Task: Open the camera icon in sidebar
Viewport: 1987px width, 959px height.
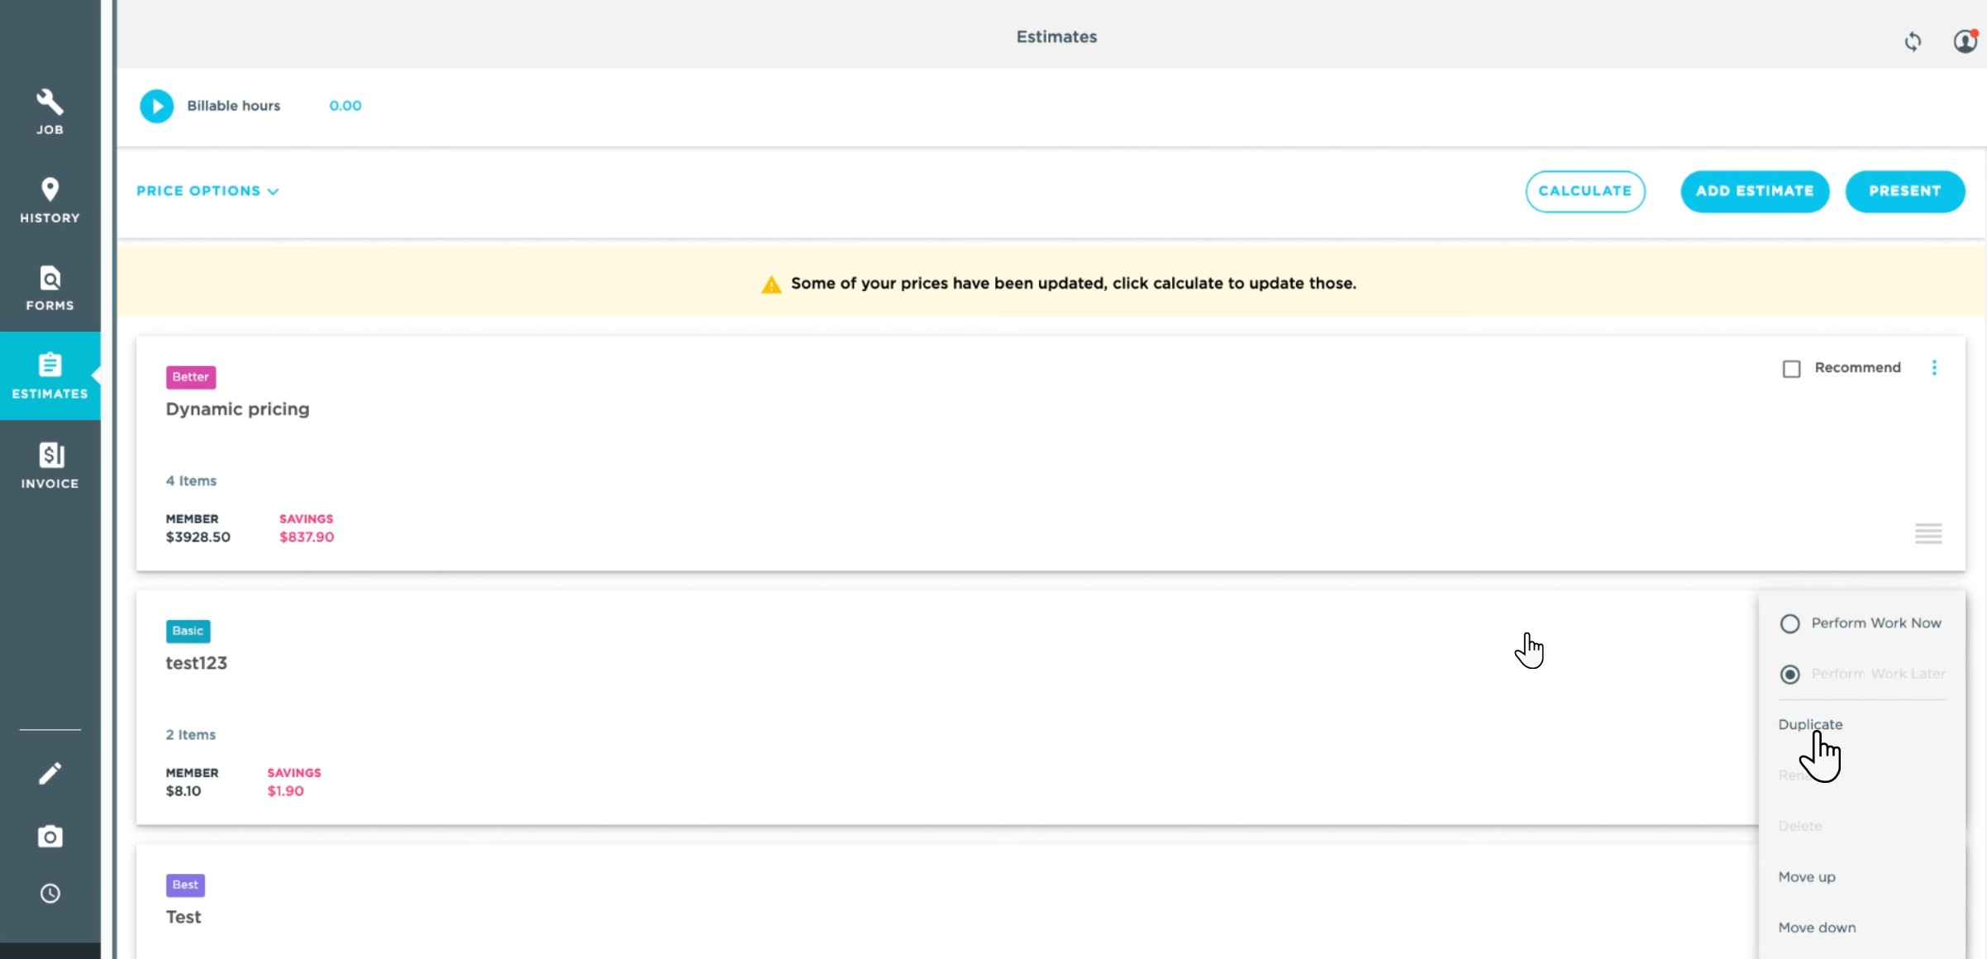Action: [50, 837]
